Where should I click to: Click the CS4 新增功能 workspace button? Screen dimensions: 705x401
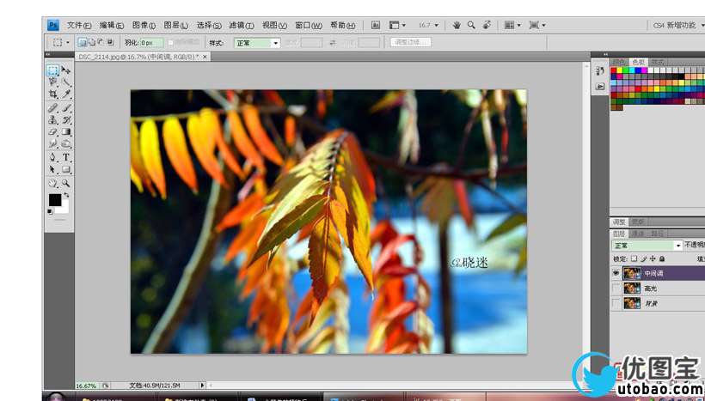tap(676, 26)
